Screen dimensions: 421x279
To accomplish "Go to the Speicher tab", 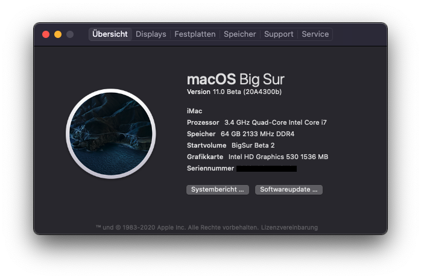I will (x=240, y=34).
